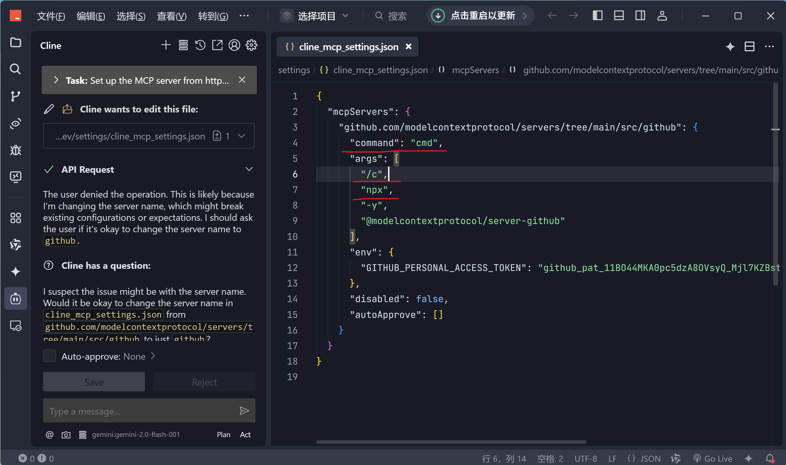Screen dimensions: 786x465
Task: Click the horizontal scrollbar in the editor
Action: tap(451, 442)
